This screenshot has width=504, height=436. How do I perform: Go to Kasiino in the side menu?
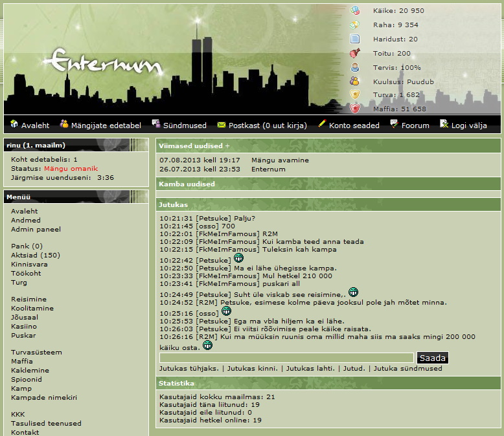[x=25, y=327]
